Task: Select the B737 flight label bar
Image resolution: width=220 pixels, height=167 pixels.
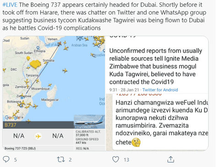Action: click(38, 125)
